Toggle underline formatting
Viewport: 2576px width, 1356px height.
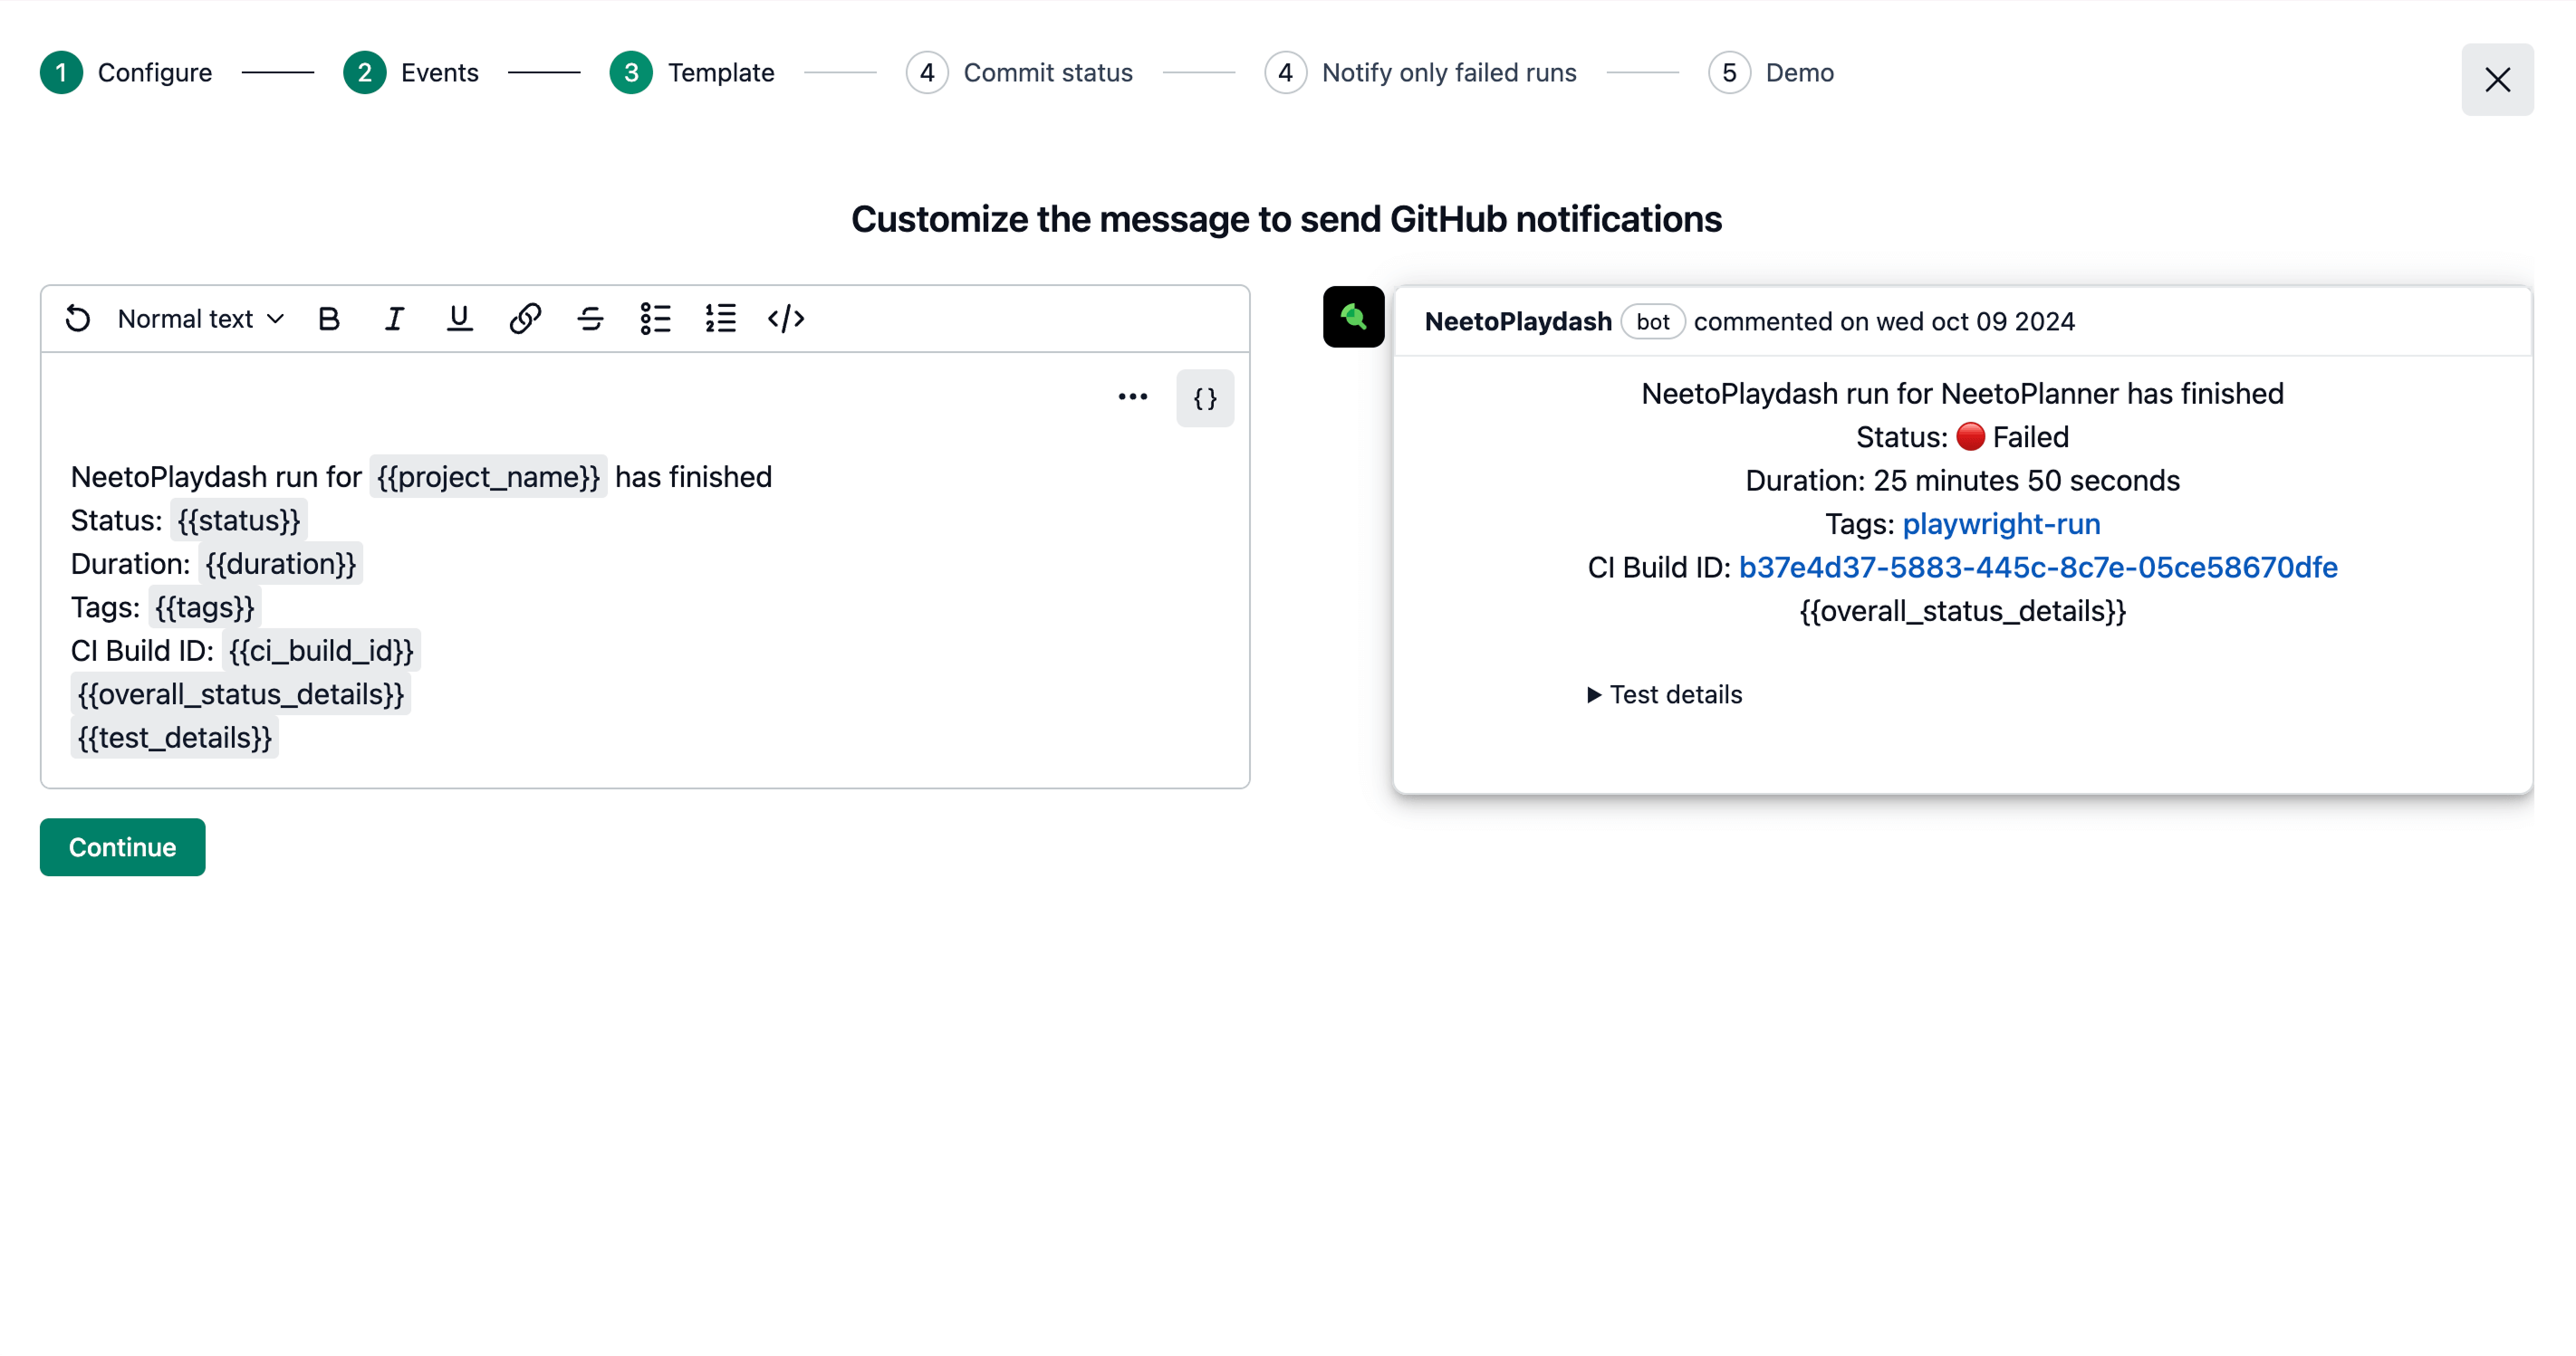click(459, 319)
